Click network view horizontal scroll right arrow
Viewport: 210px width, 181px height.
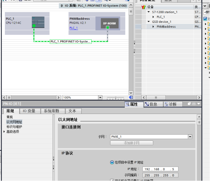[58, 97]
